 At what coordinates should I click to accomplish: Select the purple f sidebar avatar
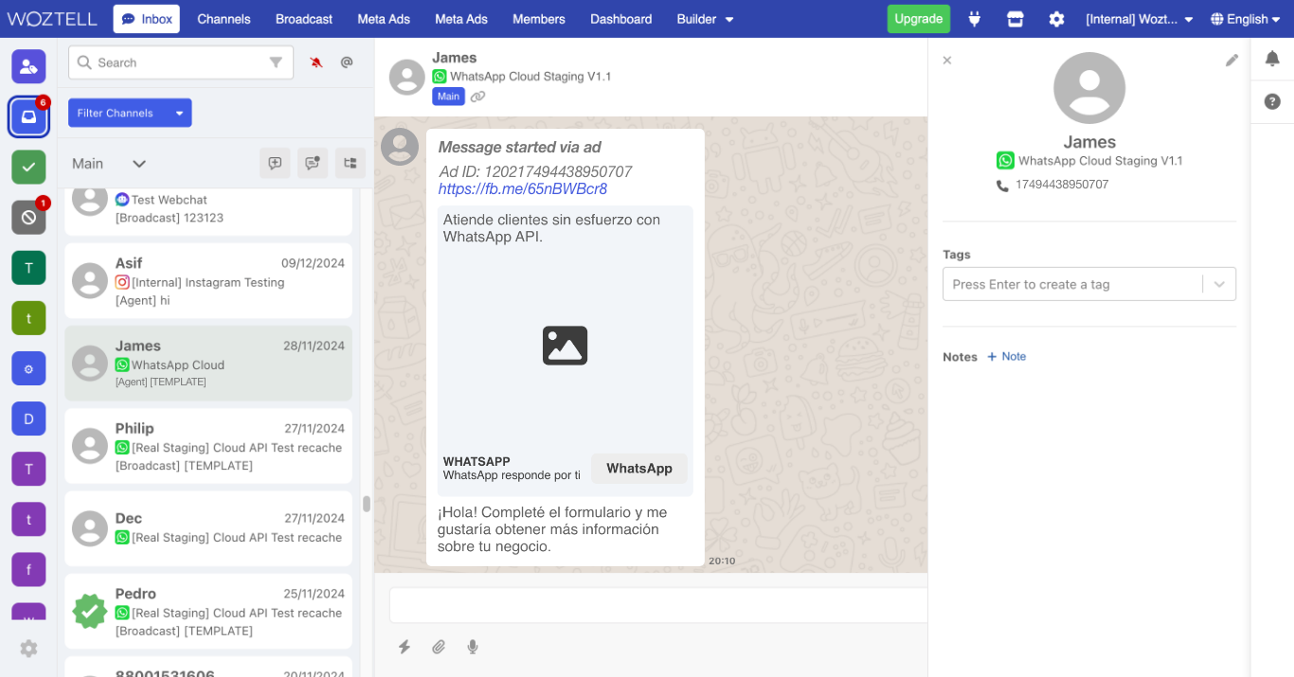pyautogui.click(x=28, y=570)
